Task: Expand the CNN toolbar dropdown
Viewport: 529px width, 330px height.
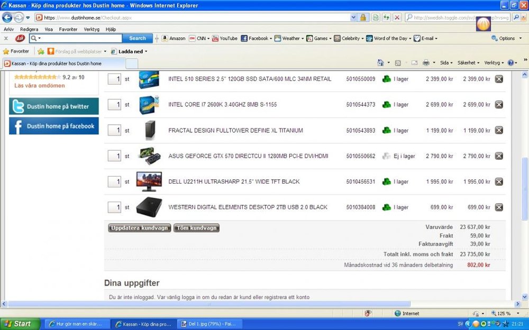Action: tap(208, 39)
